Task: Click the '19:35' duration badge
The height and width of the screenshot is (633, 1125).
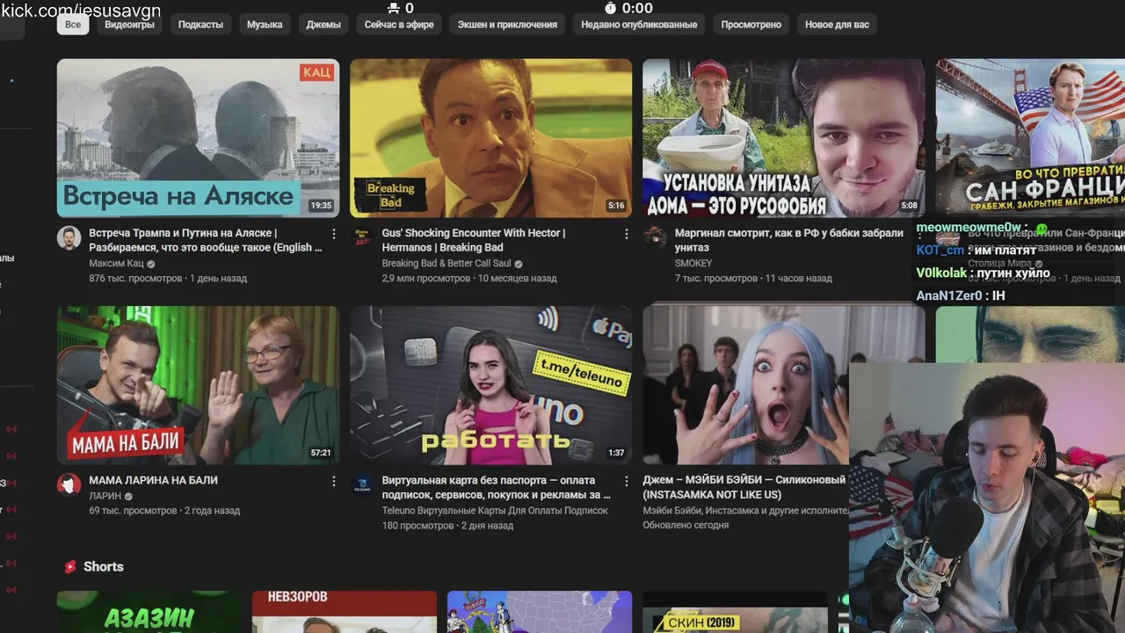Action: pos(321,206)
